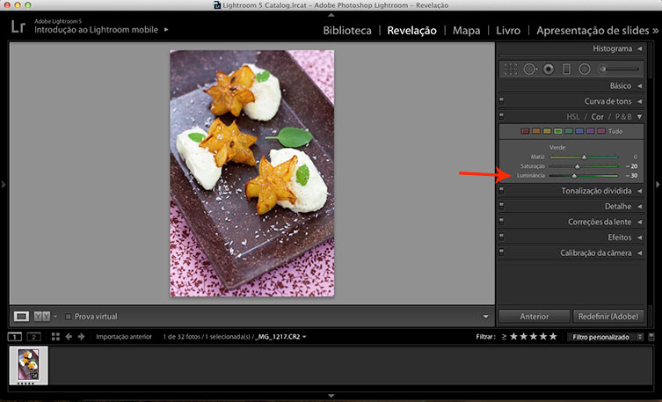Switch to Before/After view (Y|Y)
Viewport: 662px width, 402px height.
[x=41, y=316]
